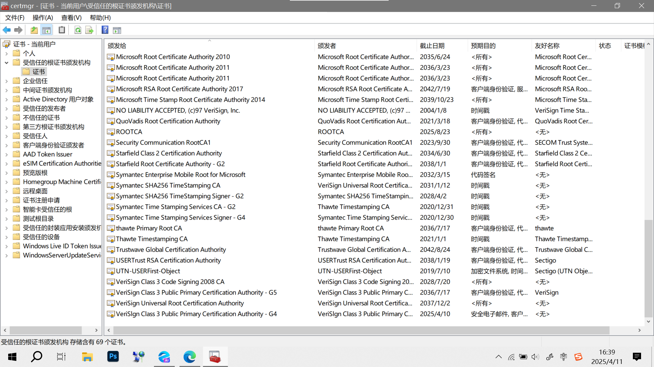The height and width of the screenshot is (367, 654).
Task: Sort by the 截止日期 column header
Action: click(x=432, y=46)
